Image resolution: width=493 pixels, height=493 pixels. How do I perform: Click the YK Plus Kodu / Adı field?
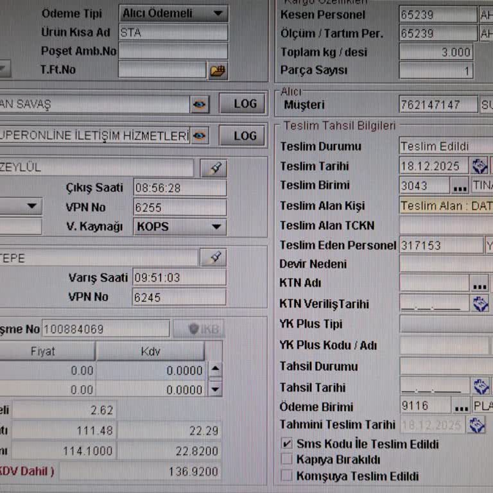tap(445, 345)
